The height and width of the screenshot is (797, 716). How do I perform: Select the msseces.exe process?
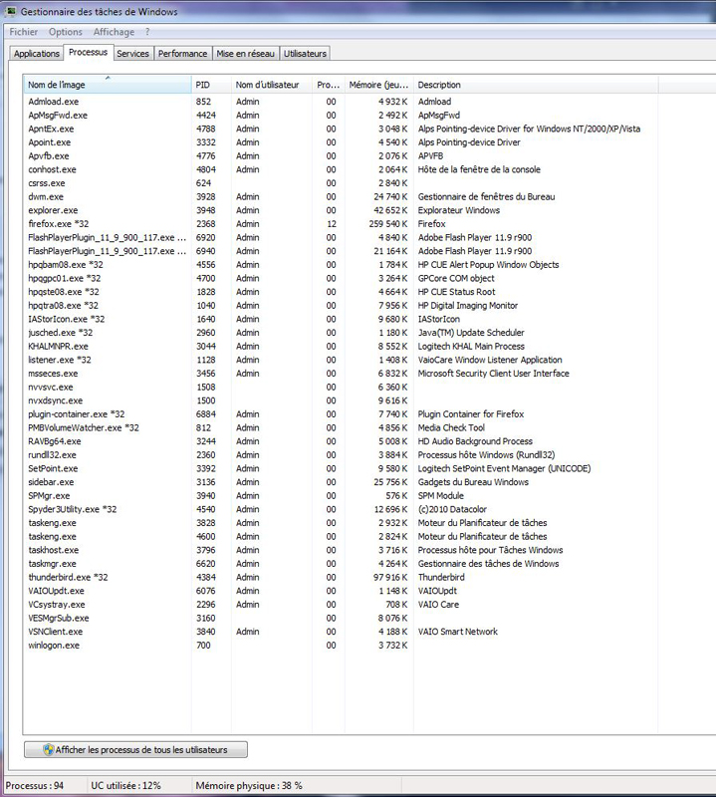(x=343, y=374)
